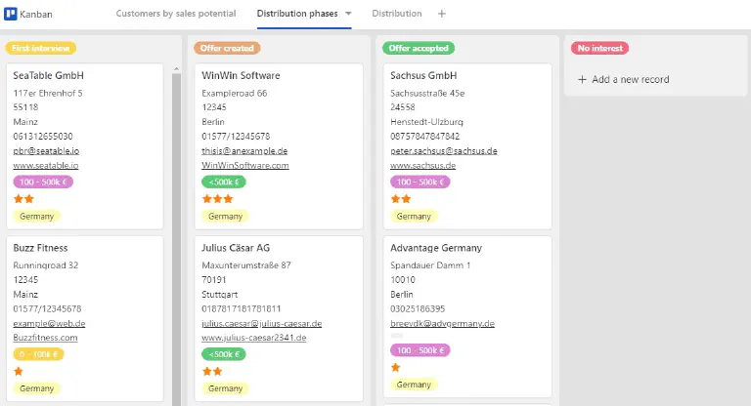Click Advantage Germany's 100 - 500k € tag
Image resolution: width=751 pixels, height=406 pixels.
pyautogui.click(x=420, y=350)
